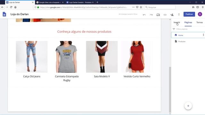Screen dimensions: 205x115
Task: Click the heading Conheça alguns de nossos produtos
Action: 84,32
